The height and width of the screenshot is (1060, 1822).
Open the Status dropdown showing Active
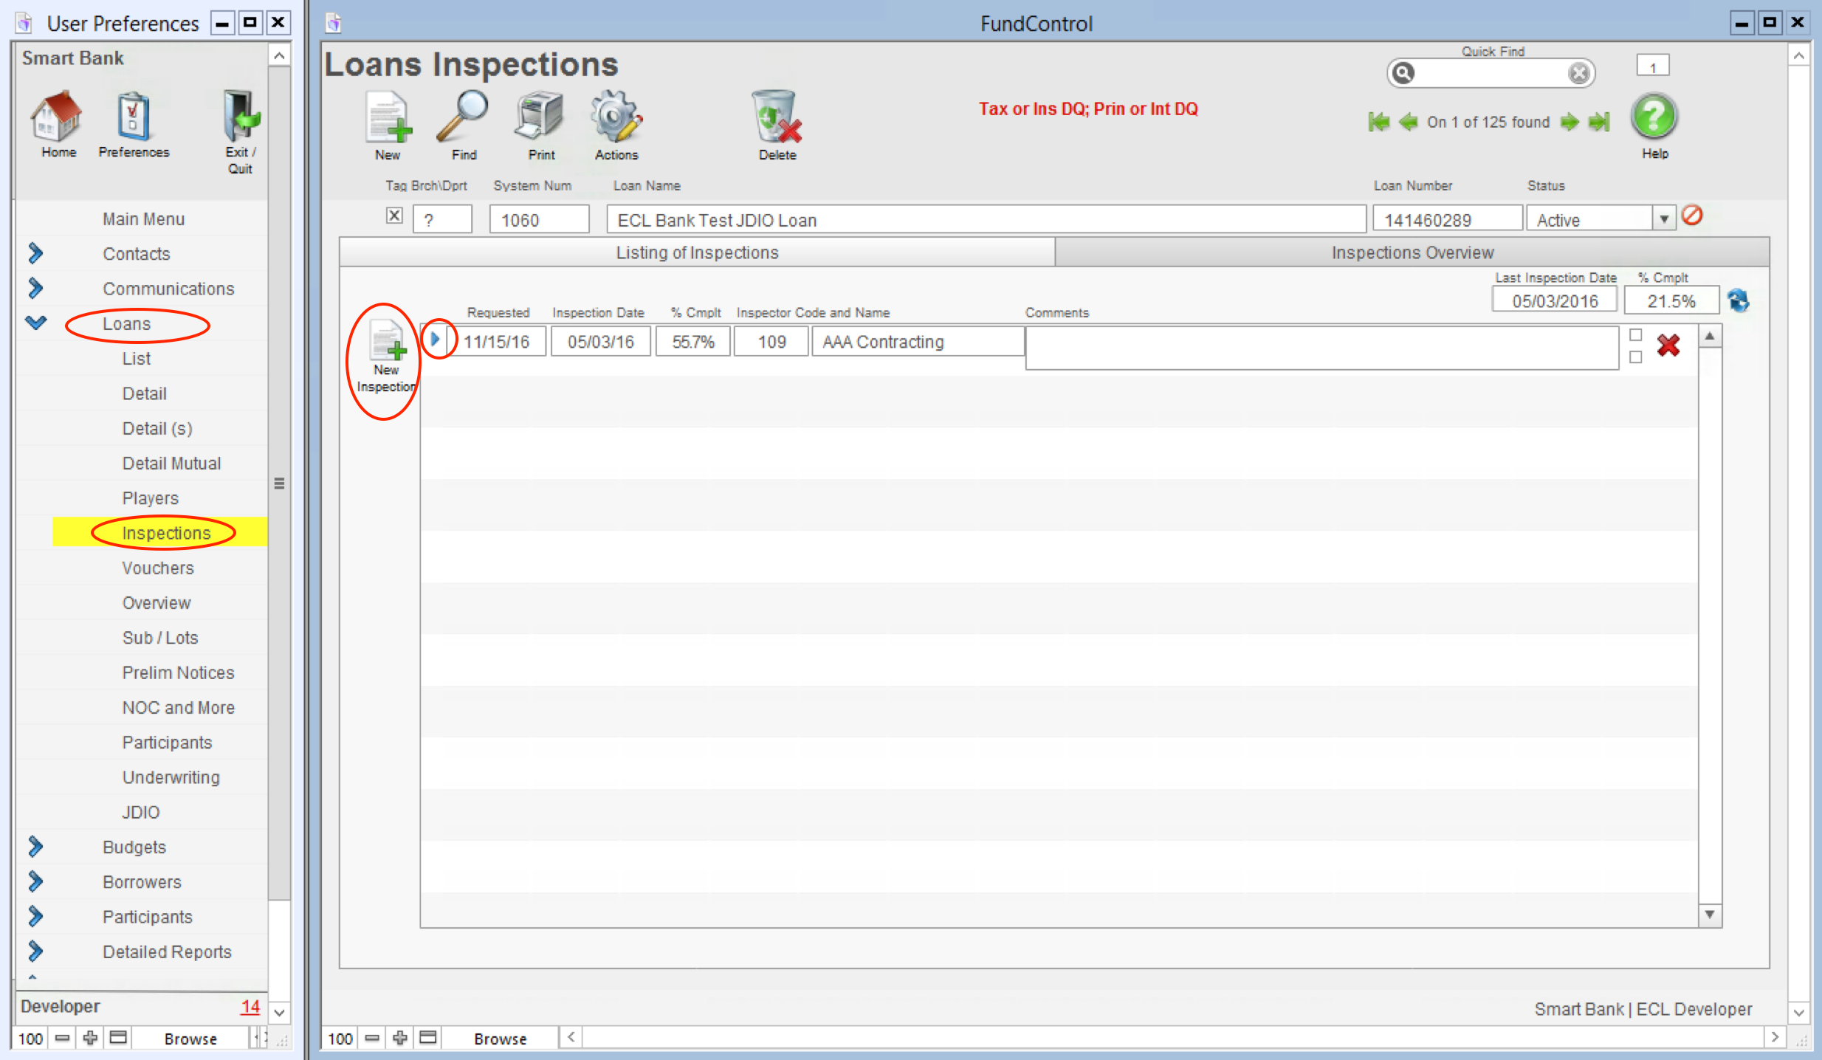coord(1664,219)
